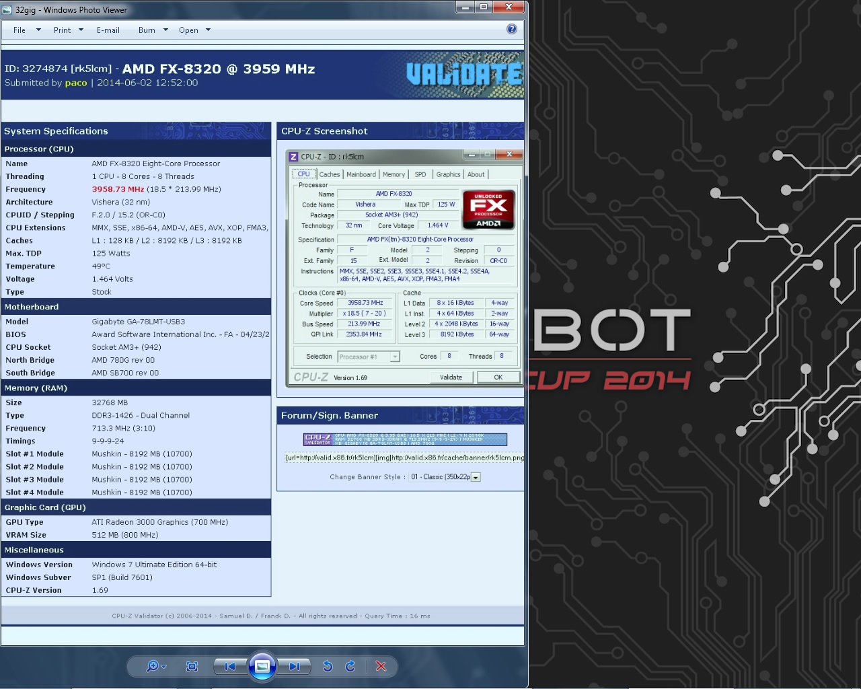Expand the Open menu dropdown arrow
The height and width of the screenshot is (689, 861).
click(x=208, y=30)
